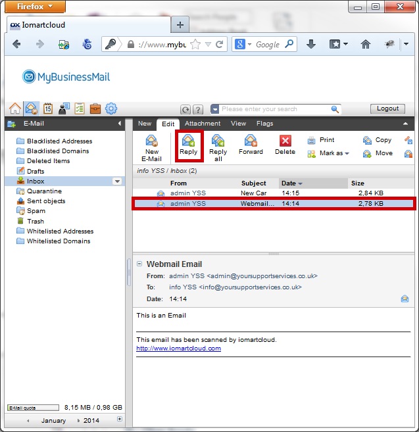Compose a New E-Mail
The width and height of the screenshot is (419, 432).
click(x=152, y=145)
